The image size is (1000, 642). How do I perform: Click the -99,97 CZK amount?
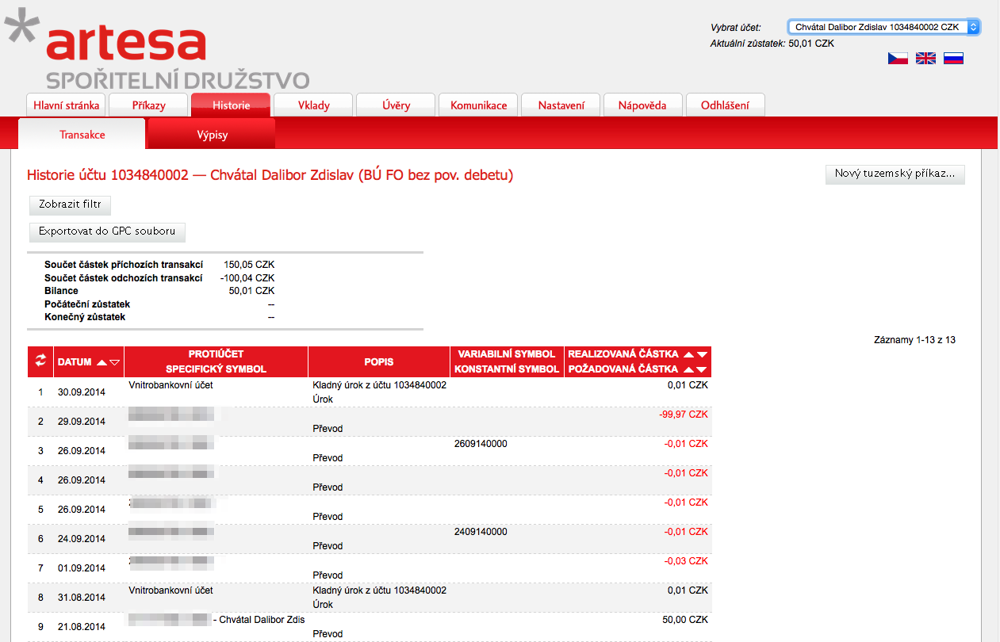coord(683,415)
